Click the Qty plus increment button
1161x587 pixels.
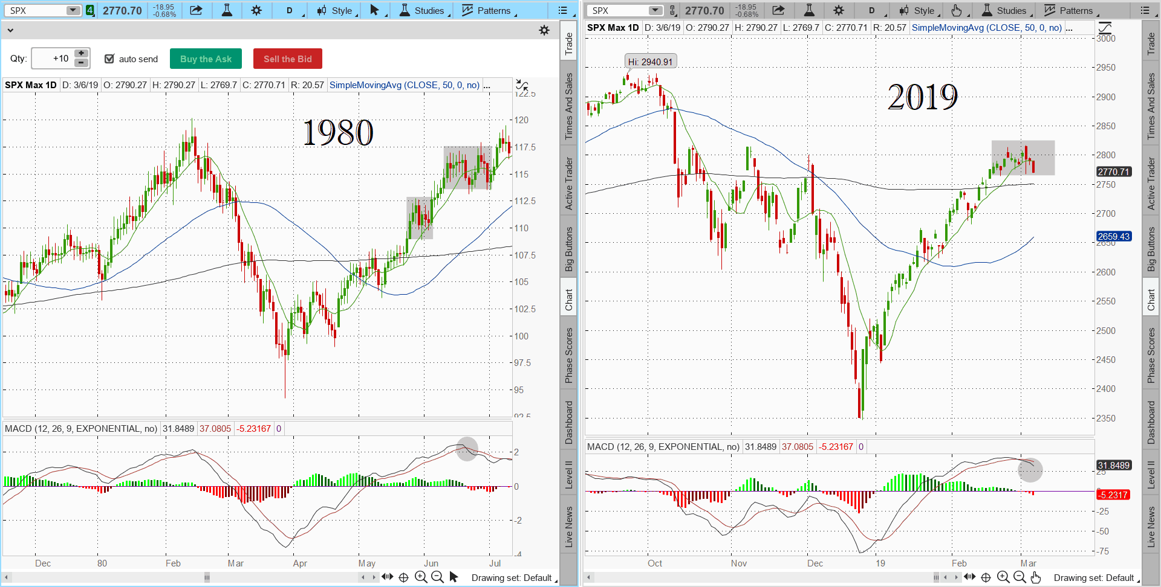coord(82,54)
